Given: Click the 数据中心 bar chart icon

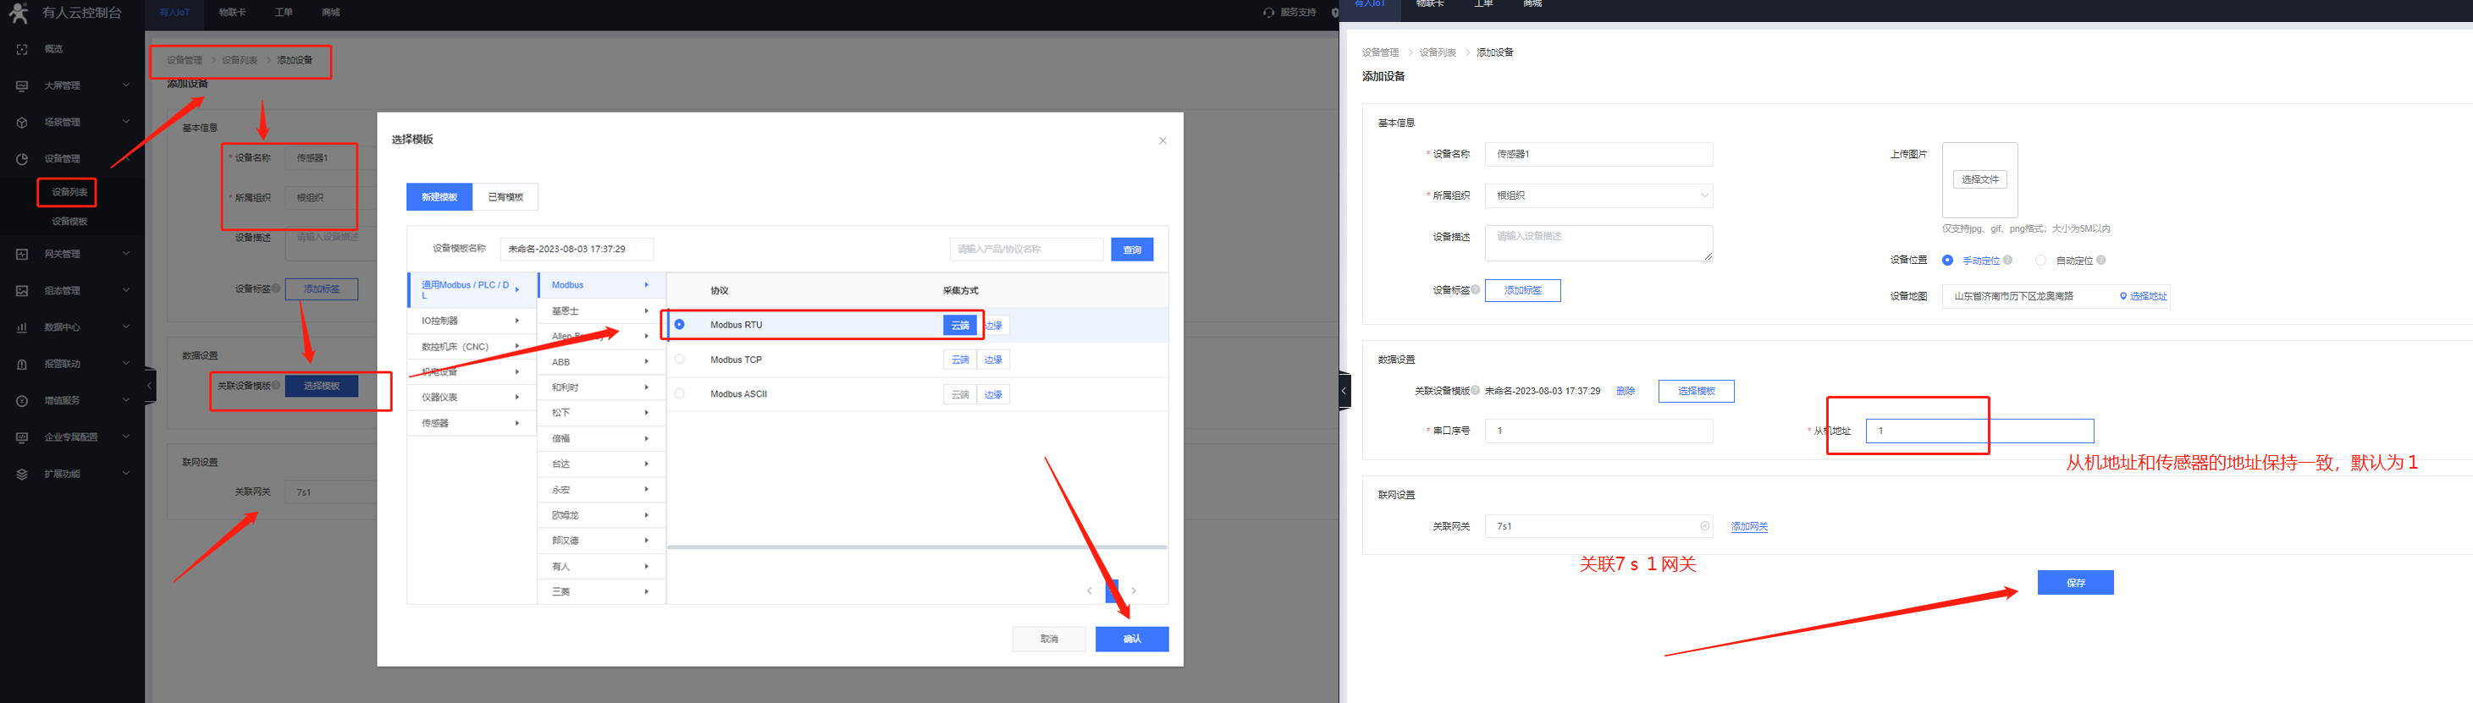Looking at the screenshot, I should click(x=22, y=327).
